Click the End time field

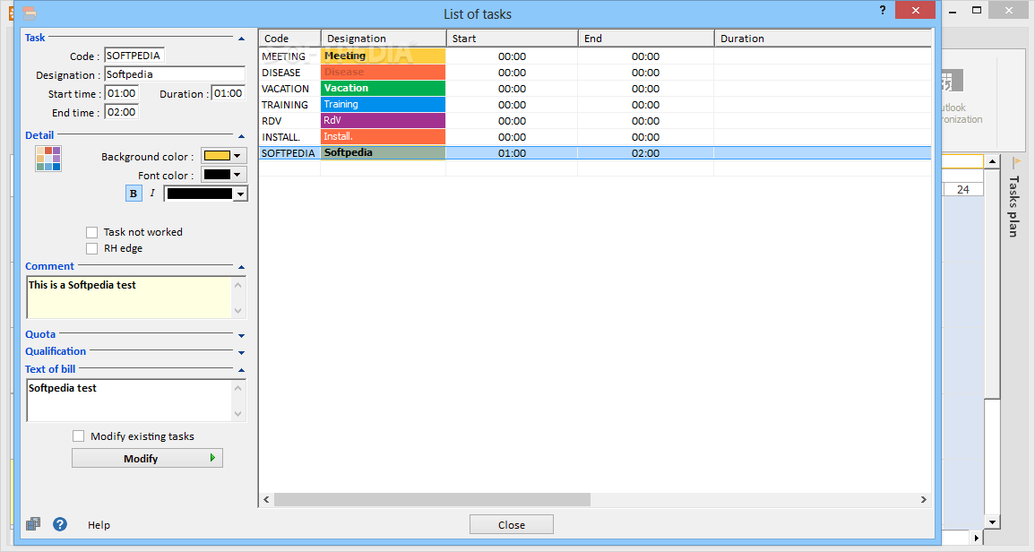click(x=122, y=112)
